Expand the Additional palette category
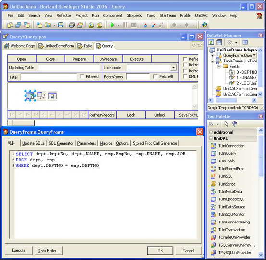The height and width of the screenshot is (260, 266). tap(211, 132)
